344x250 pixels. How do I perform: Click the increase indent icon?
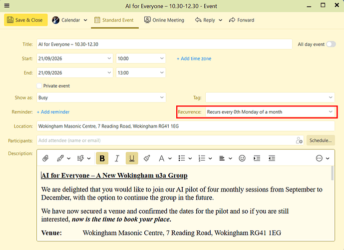click(x=257, y=158)
